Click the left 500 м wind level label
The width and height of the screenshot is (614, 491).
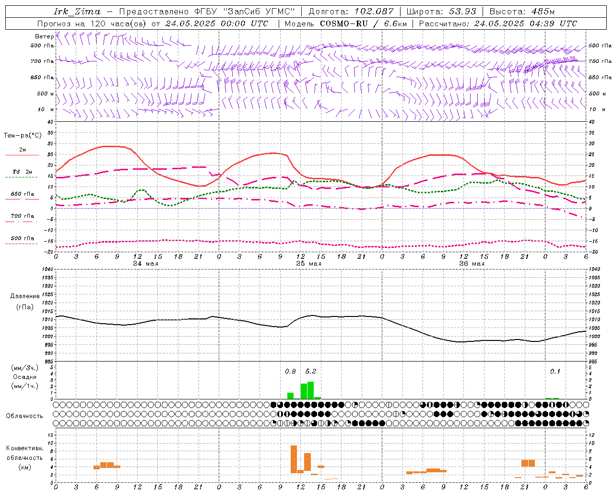tap(45, 94)
